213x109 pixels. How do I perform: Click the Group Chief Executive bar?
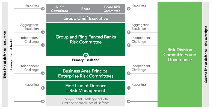coord(86,19)
